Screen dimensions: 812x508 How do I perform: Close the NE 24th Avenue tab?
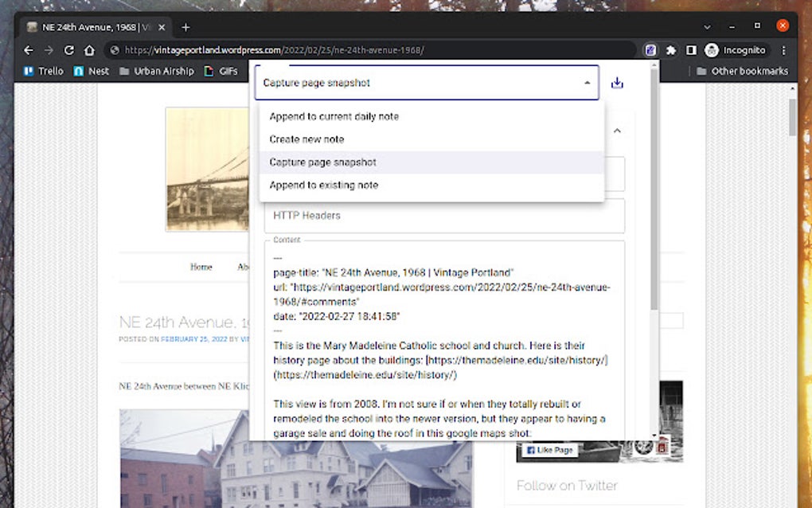[x=162, y=27]
